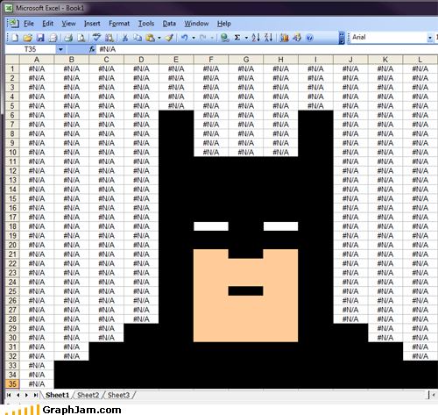Sort ascending A to Z
Image resolution: width=438 pixels, height=415 pixels.
pyautogui.click(x=256, y=38)
